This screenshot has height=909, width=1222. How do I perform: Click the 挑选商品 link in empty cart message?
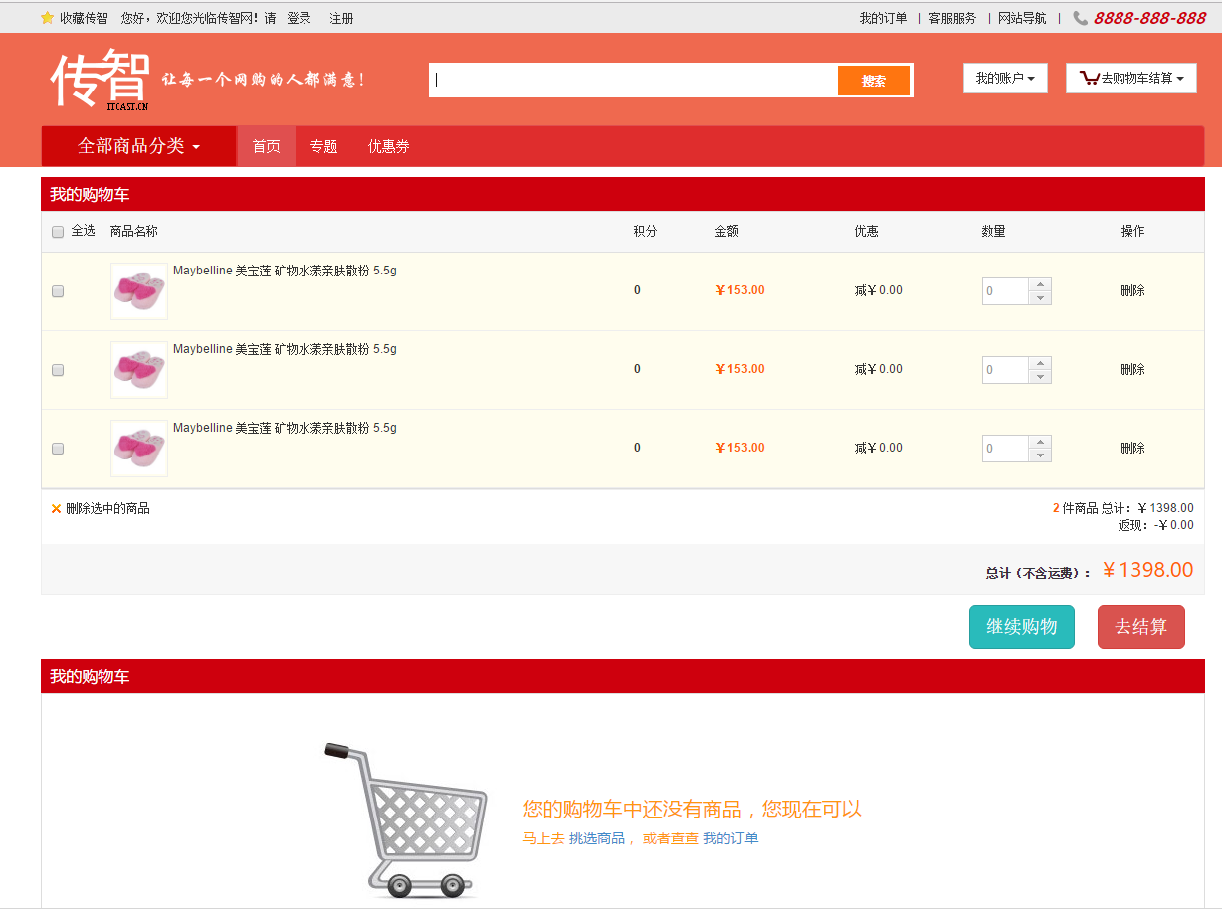pos(597,838)
